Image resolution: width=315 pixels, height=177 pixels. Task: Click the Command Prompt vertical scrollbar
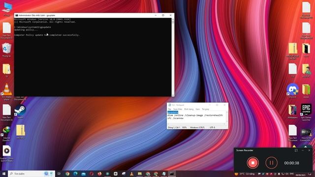point(173,57)
